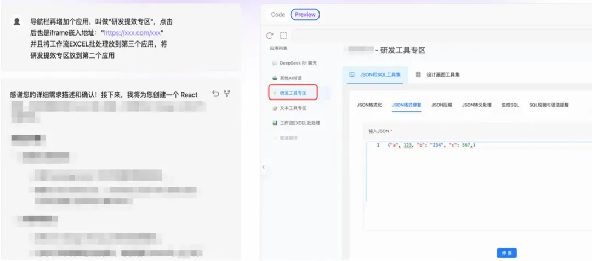Click the 应用列表 sidebar heading
592x261 pixels.
click(278, 48)
